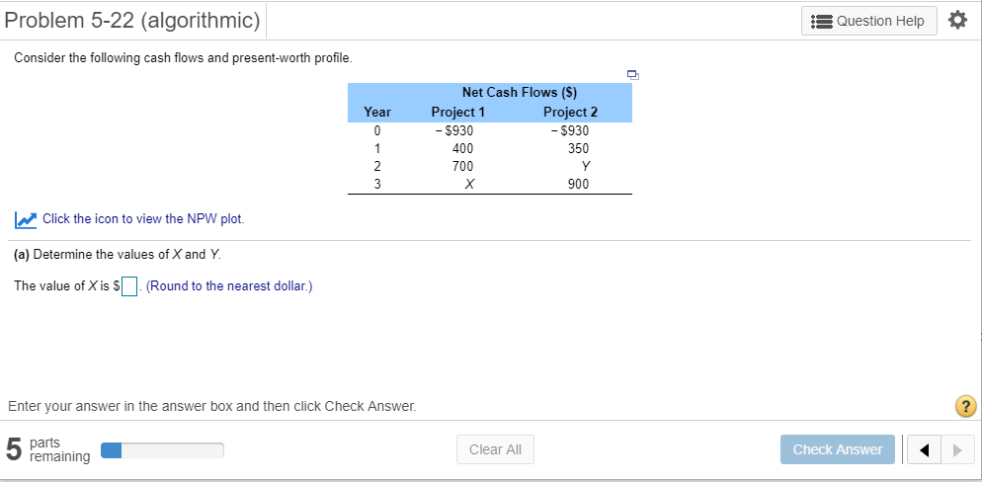
Task: Click the 'Project 1' column header
Action: point(457,112)
